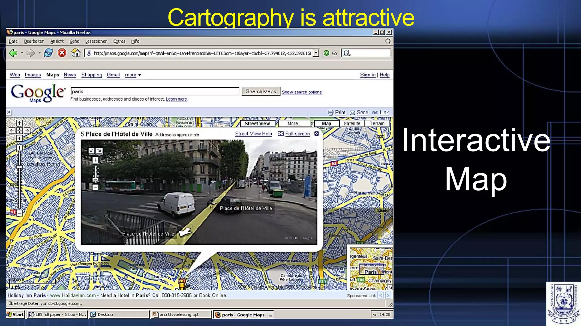Open Street View in Full-screen
Viewport: 581px width, 326px height.
point(294,134)
